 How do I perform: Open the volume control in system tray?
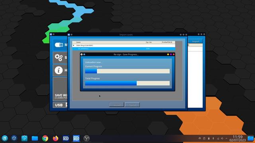click(222, 139)
